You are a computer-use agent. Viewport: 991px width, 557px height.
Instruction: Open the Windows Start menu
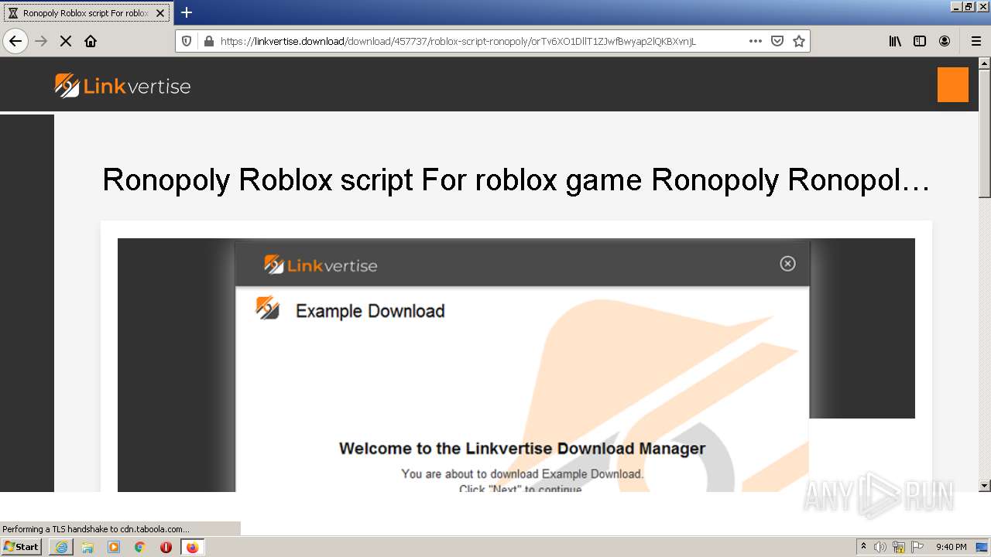pyautogui.click(x=22, y=546)
